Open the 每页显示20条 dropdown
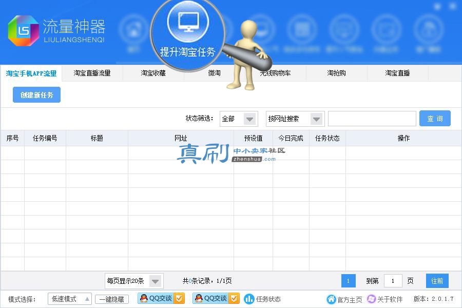 coord(134,281)
